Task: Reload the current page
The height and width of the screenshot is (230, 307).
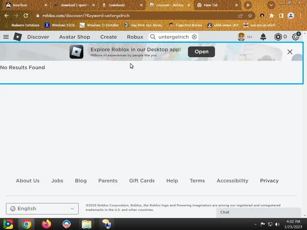Action: tap(26, 16)
